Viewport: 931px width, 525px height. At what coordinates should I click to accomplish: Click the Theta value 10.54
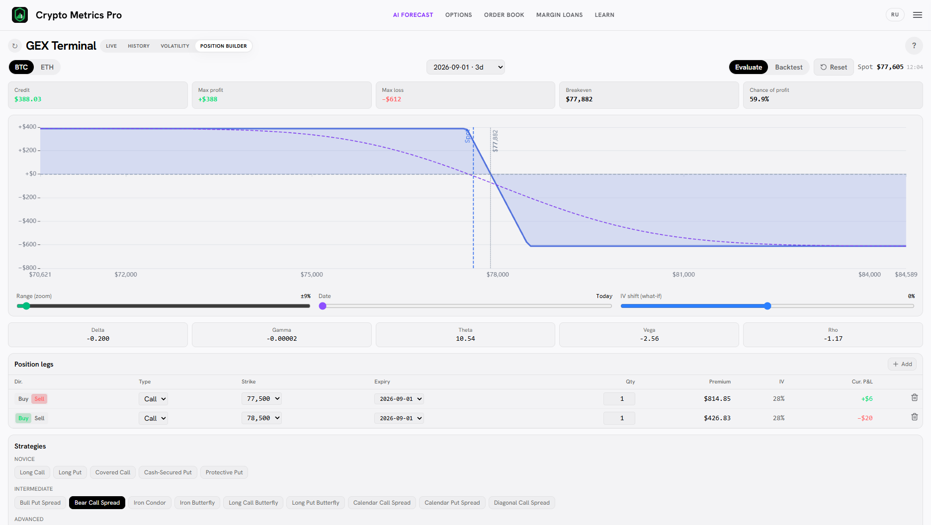click(x=465, y=339)
